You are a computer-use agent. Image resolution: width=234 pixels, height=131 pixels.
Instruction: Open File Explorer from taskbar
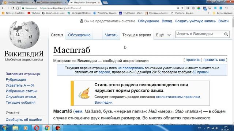pos(15,128)
